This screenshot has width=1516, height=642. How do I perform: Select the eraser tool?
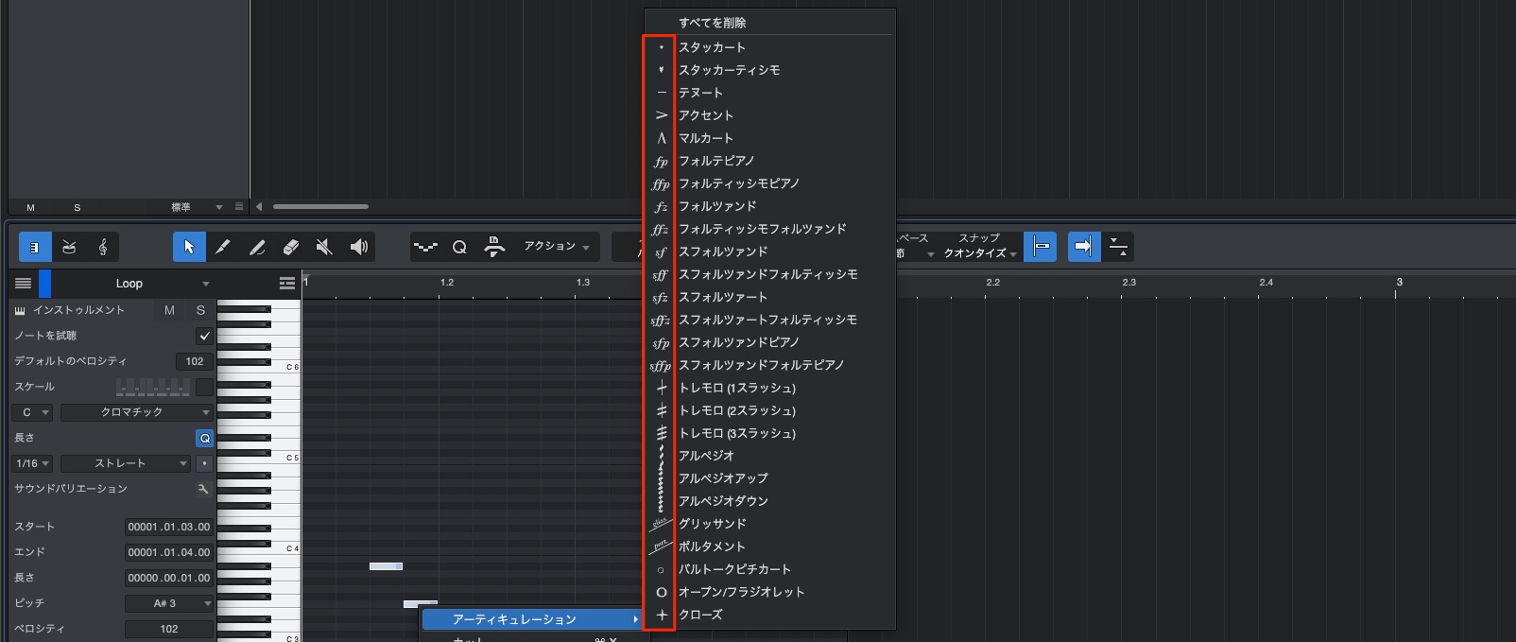click(291, 247)
